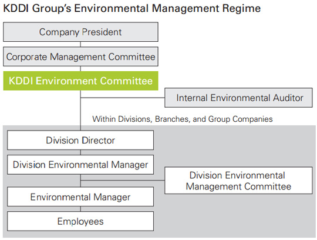Select the Environmental Manager box
Viewport: 317px width, 240px height.
(x=80, y=197)
